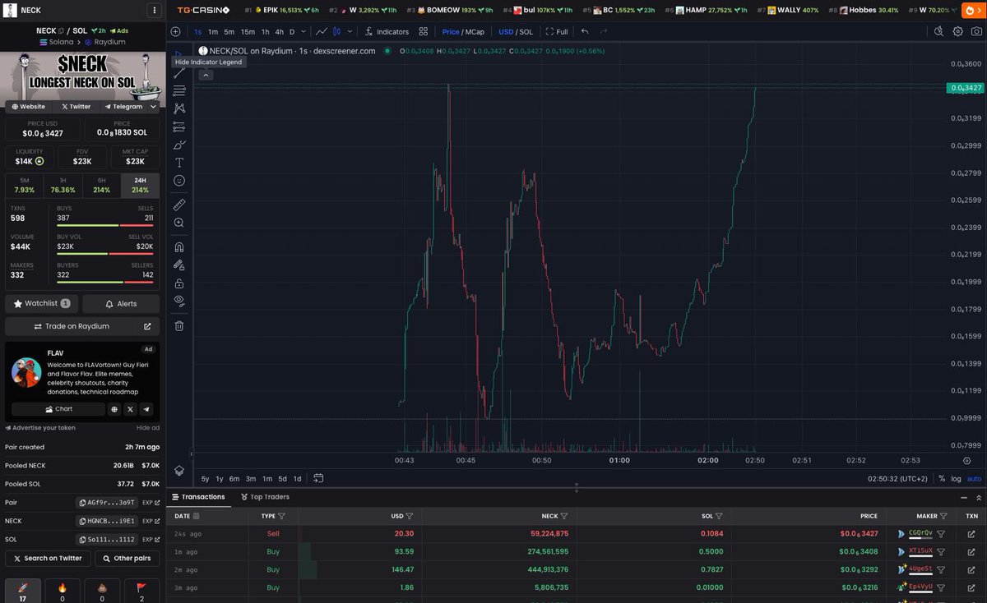
Task: Select the text annotation tool
Action: click(179, 163)
